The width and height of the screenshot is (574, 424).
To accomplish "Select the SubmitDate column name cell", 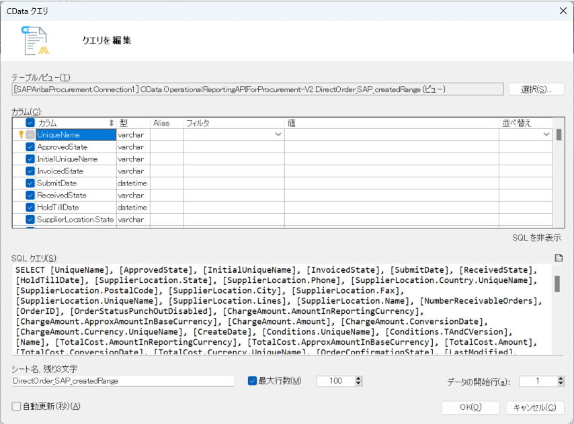I will point(76,183).
